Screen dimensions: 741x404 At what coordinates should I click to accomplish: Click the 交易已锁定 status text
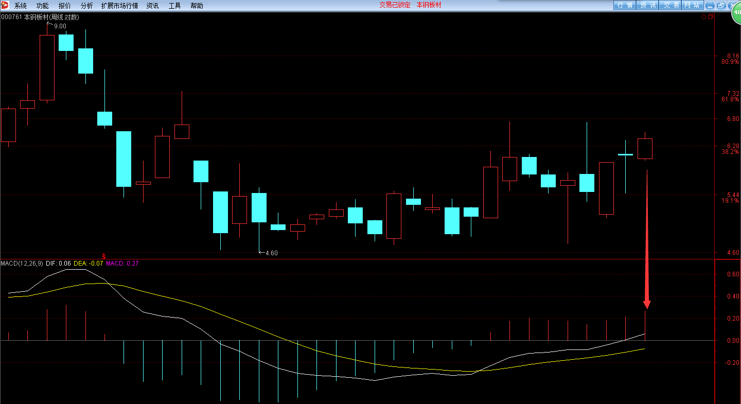coord(395,5)
